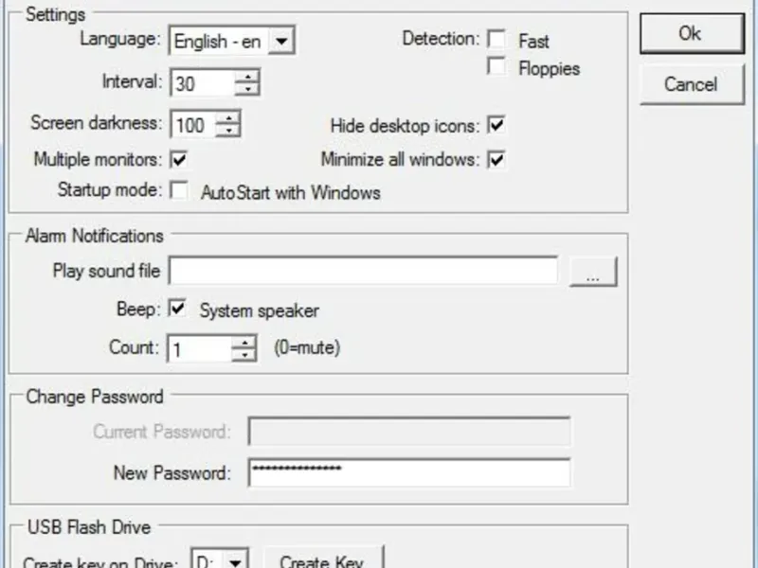This screenshot has height=568, width=758.
Task: Click the Screen darkness value field
Action: (x=193, y=125)
